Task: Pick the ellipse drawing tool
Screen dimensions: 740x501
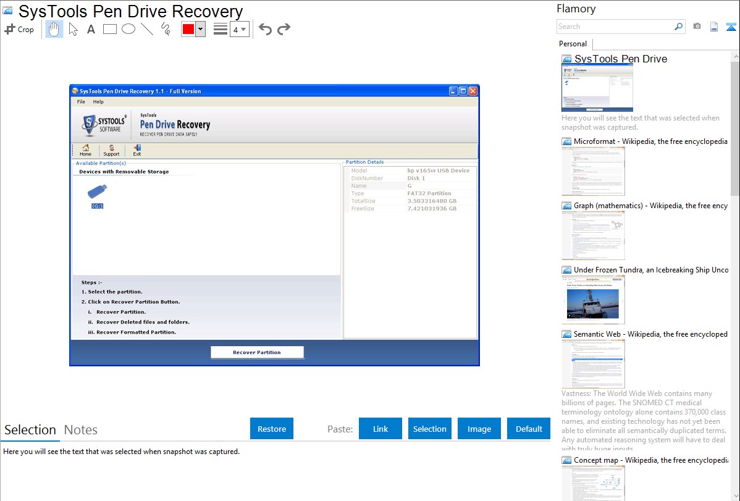Action: point(128,29)
